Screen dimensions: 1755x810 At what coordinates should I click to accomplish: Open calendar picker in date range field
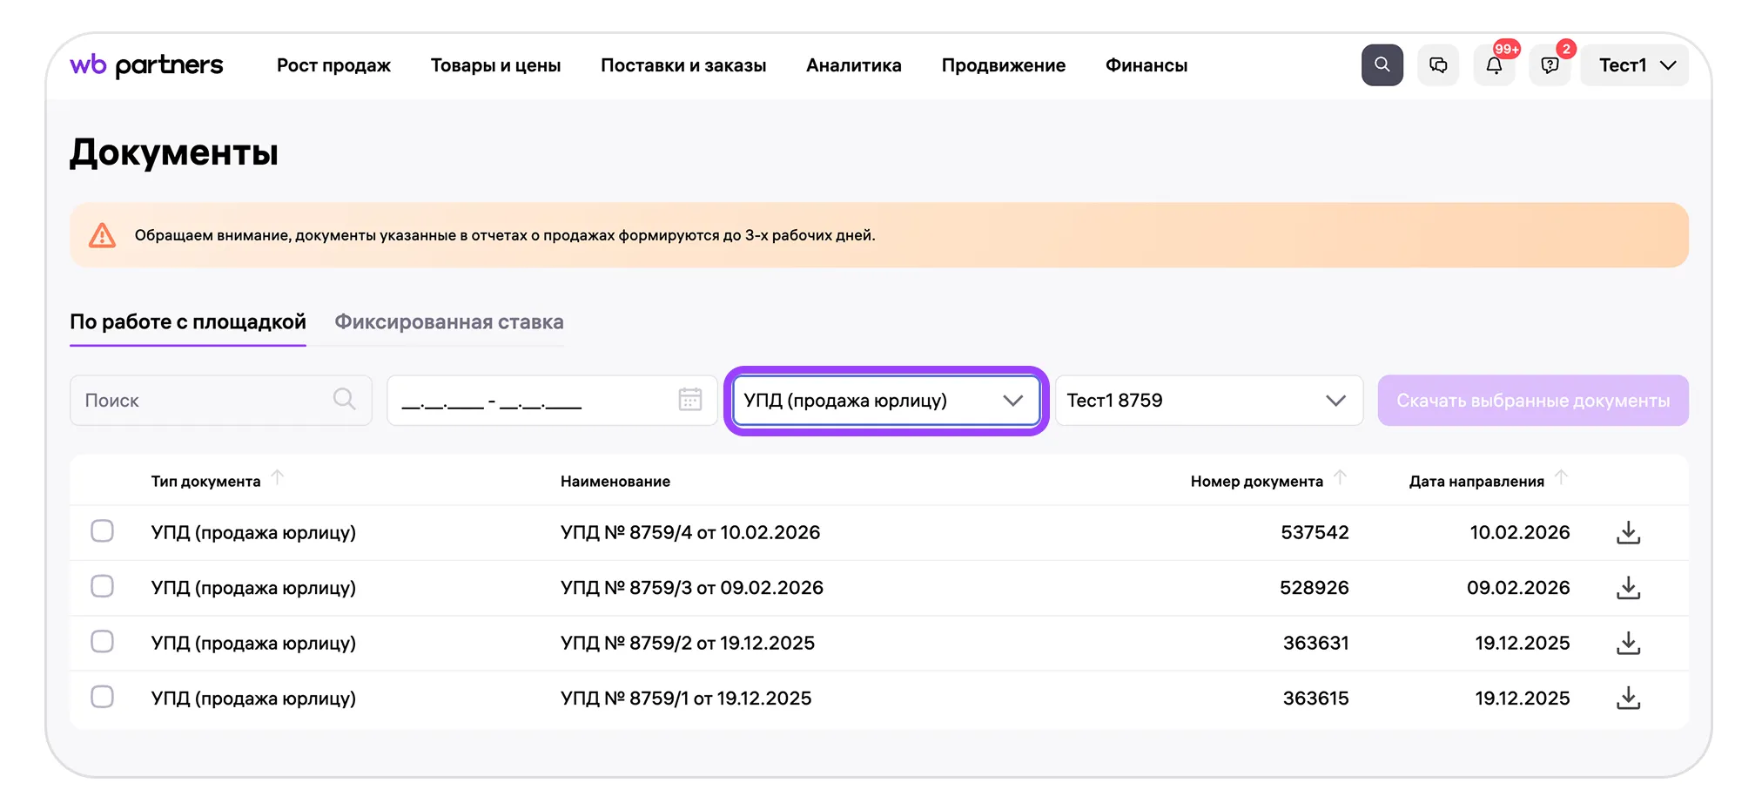tap(689, 400)
